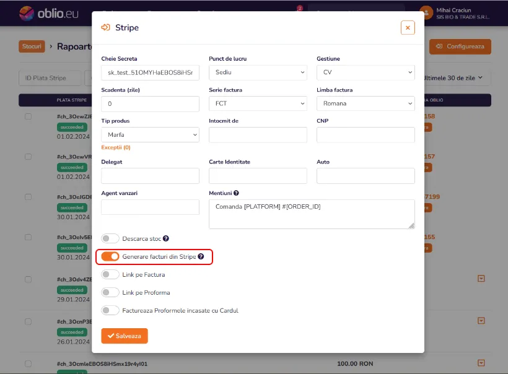508x374 pixels.
Task: Click ID Plata Stripe search field
Action: 50,78
